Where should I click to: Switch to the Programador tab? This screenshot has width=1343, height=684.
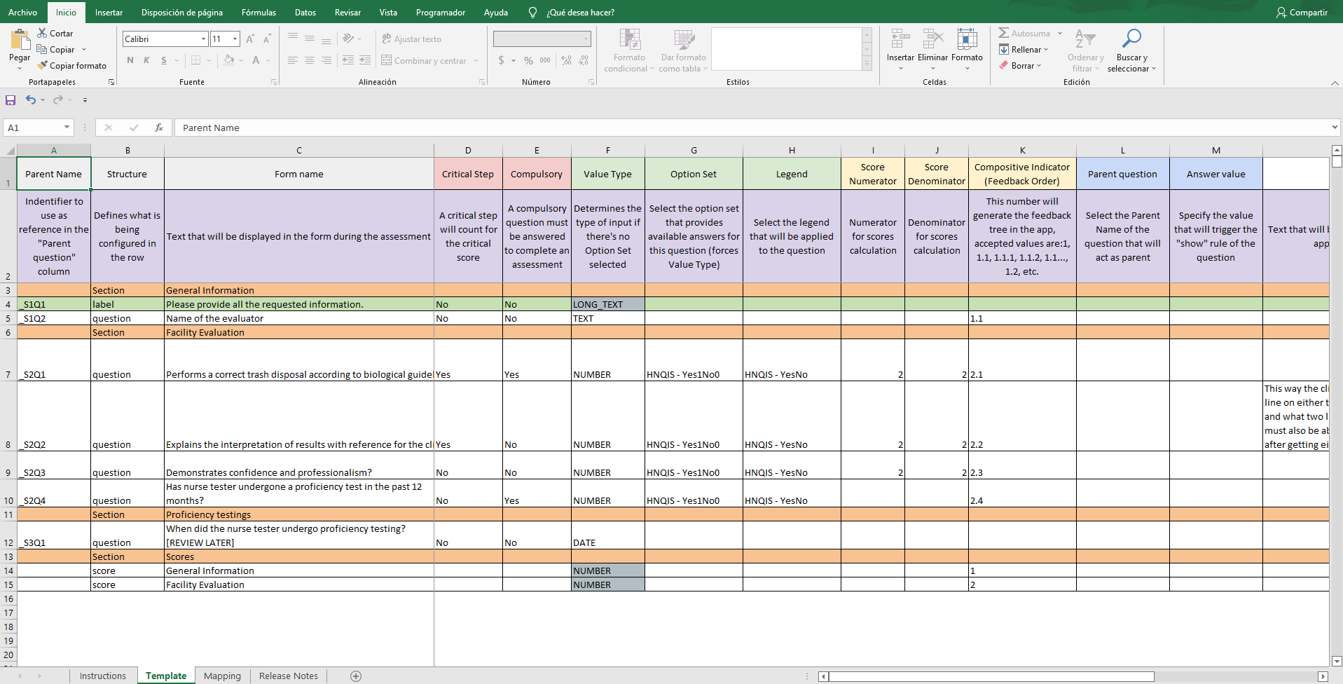point(441,13)
